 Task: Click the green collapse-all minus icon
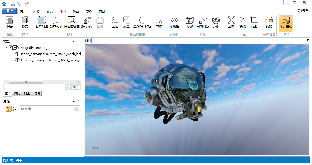tap(79, 87)
